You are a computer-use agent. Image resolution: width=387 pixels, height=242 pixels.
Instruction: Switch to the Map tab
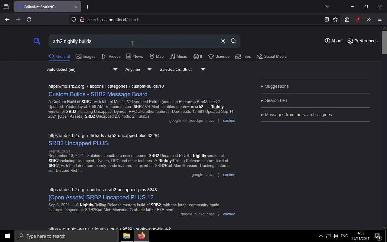pyautogui.click(x=157, y=57)
